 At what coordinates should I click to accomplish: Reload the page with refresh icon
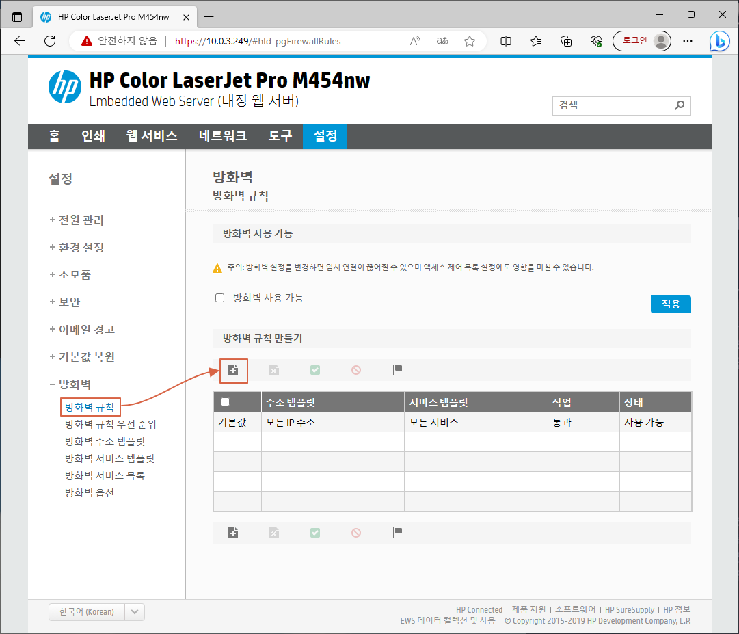click(x=50, y=41)
